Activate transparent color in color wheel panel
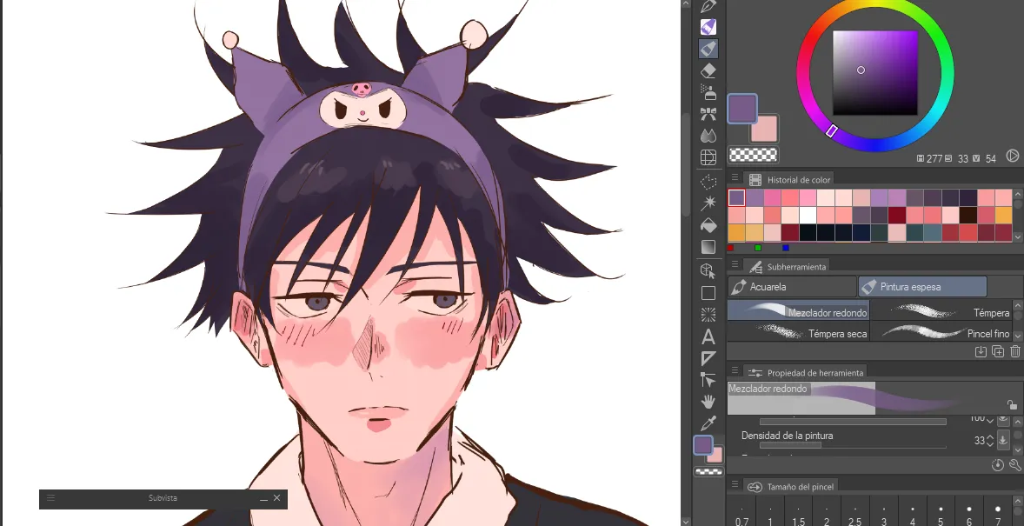This screenshot has width=1024, height=526. pyautogui.click(x=753, y=155)
